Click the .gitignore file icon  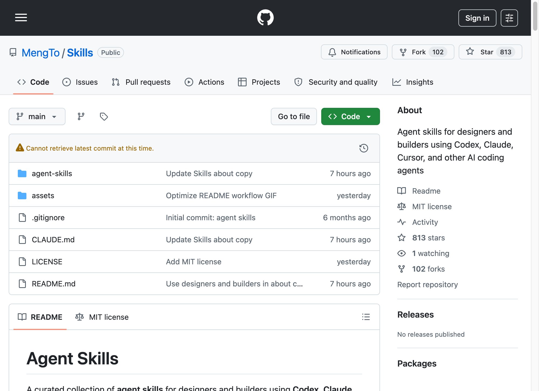click(x=22, y=218)
